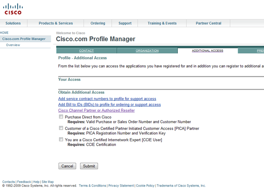The image size is (264, 194).
Task: Check Purchase Direct from Cisco checkbox
Action: [x=61, y=116]
